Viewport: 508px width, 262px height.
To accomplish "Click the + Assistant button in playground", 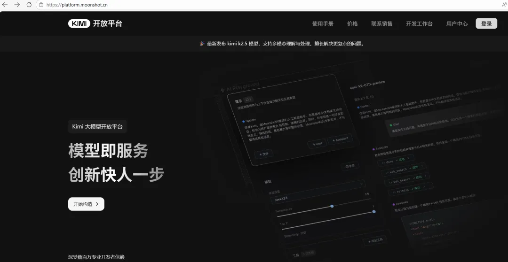I will 340,140.
